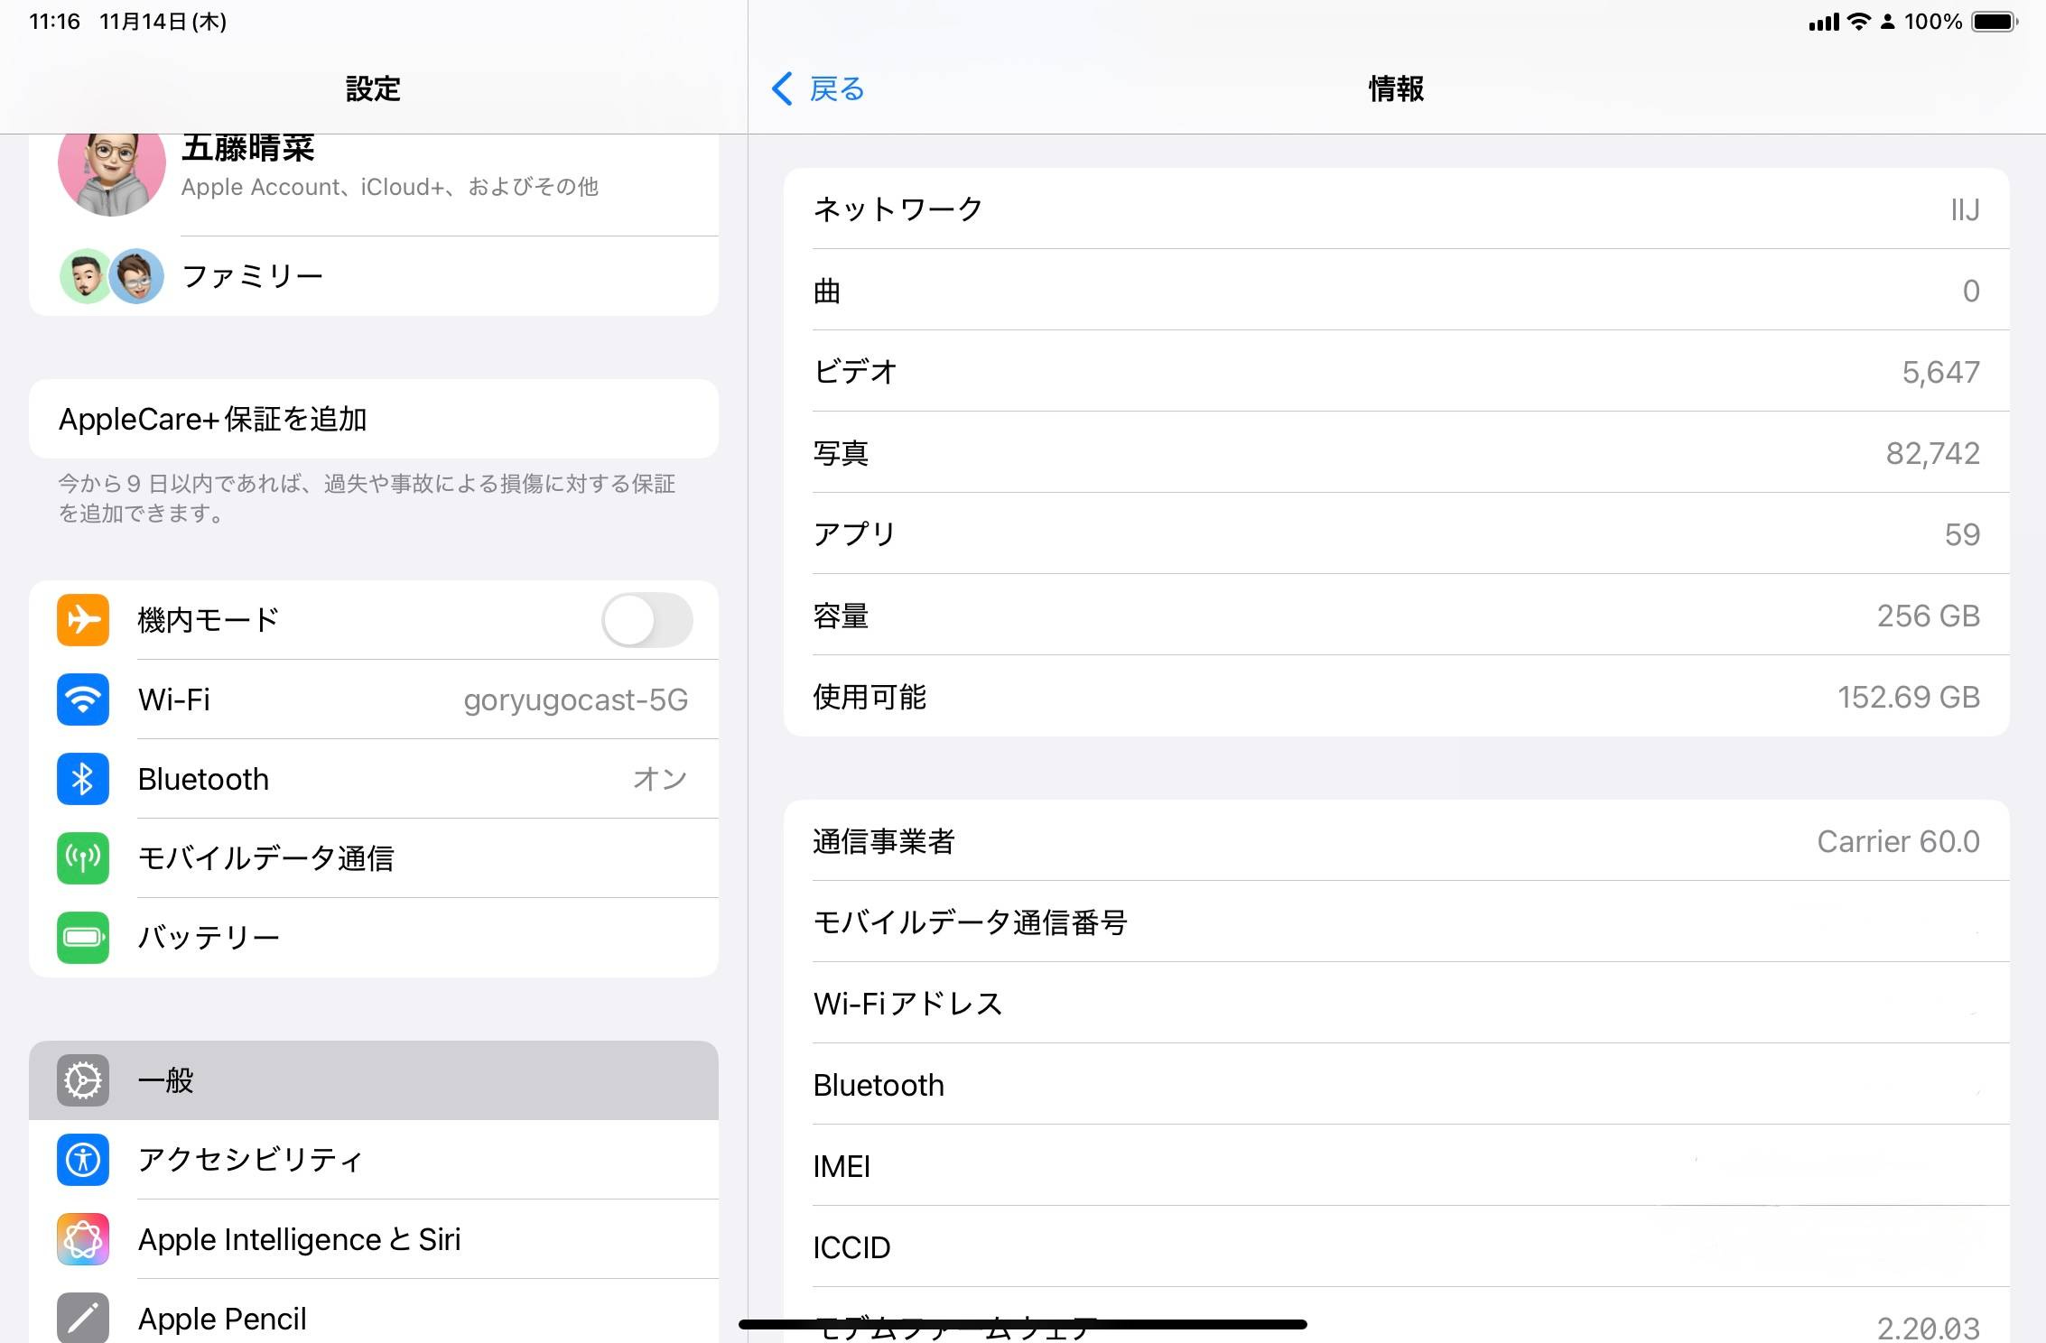Viewport: 2046px width, 1343px height.
Task: Tap the Apple Pencil icon
Action: point(83,1317)
